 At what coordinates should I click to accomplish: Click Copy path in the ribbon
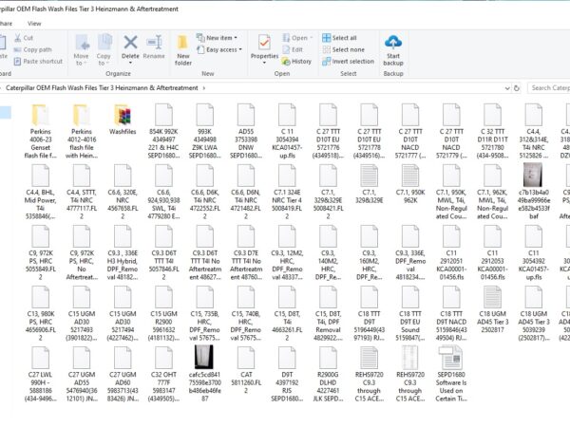33,49
